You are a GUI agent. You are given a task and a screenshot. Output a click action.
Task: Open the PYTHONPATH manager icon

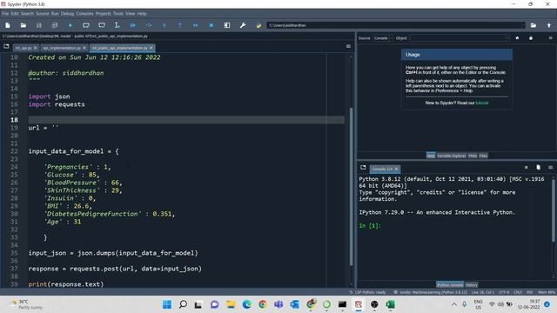(258, 25)
